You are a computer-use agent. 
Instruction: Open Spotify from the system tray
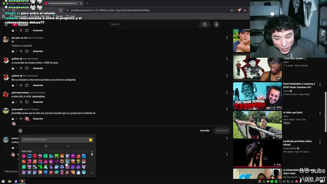(x=276, y=181)
